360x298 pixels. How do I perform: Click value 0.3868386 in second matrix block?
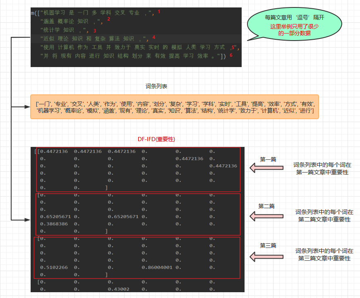point(54,224)
